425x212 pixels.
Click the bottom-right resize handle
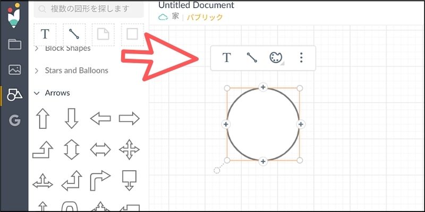point(300,161)
